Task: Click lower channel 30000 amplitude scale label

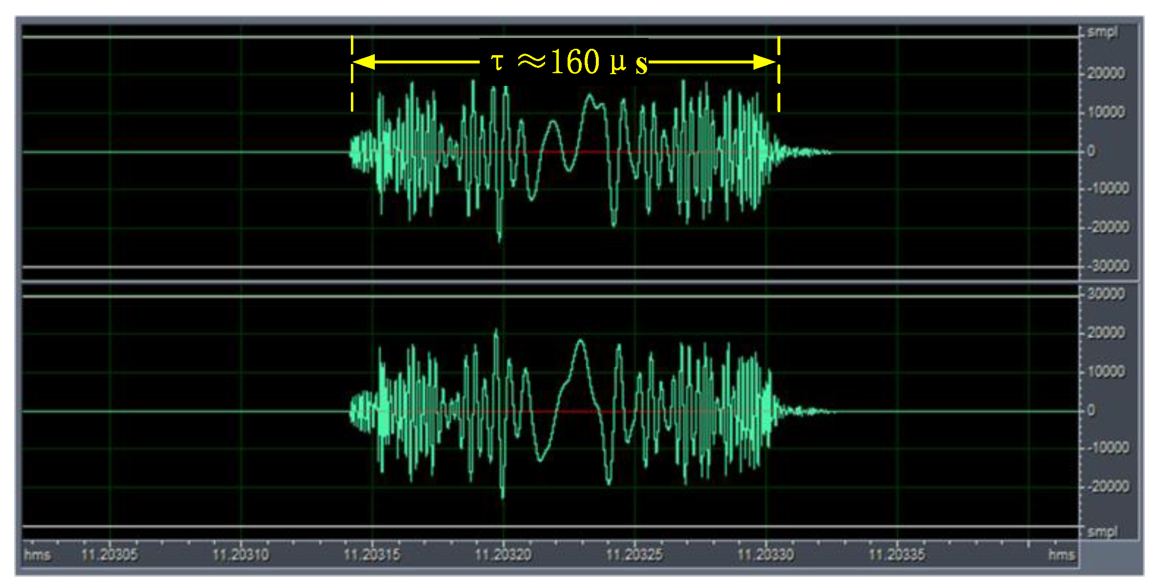Action: (1106, 294)
